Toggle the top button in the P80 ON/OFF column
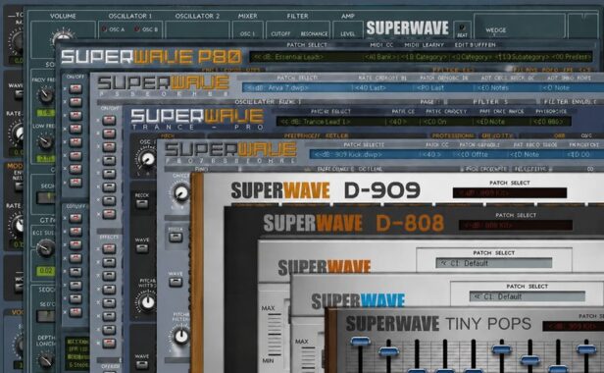This screenshot has width=604, height=373. pos(75,88)
